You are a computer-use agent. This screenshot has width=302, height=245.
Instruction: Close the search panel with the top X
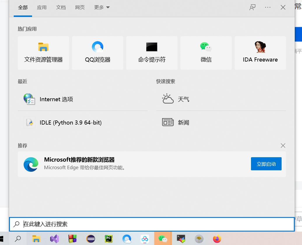283,8
